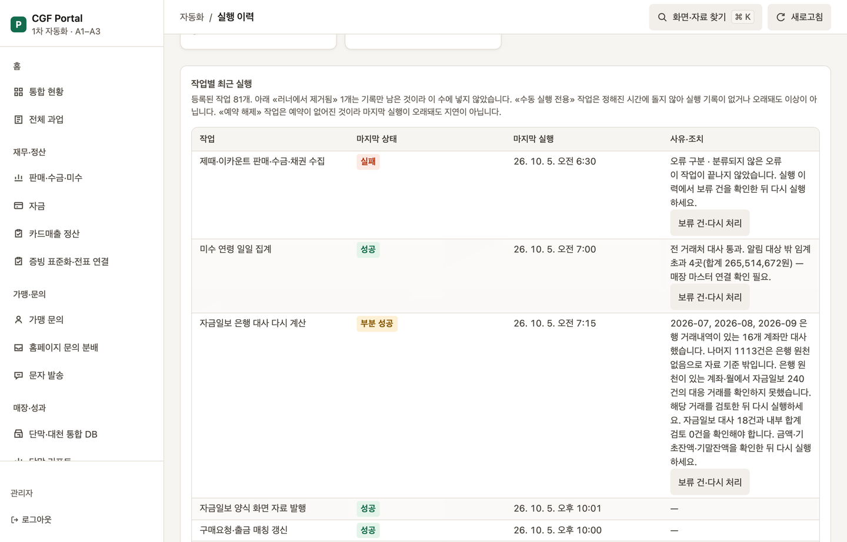Viewport: 847px width, 542px height.
Task: Click 성공 badge in 미수 연령 일일 집계 row
Action: (368, 250)
